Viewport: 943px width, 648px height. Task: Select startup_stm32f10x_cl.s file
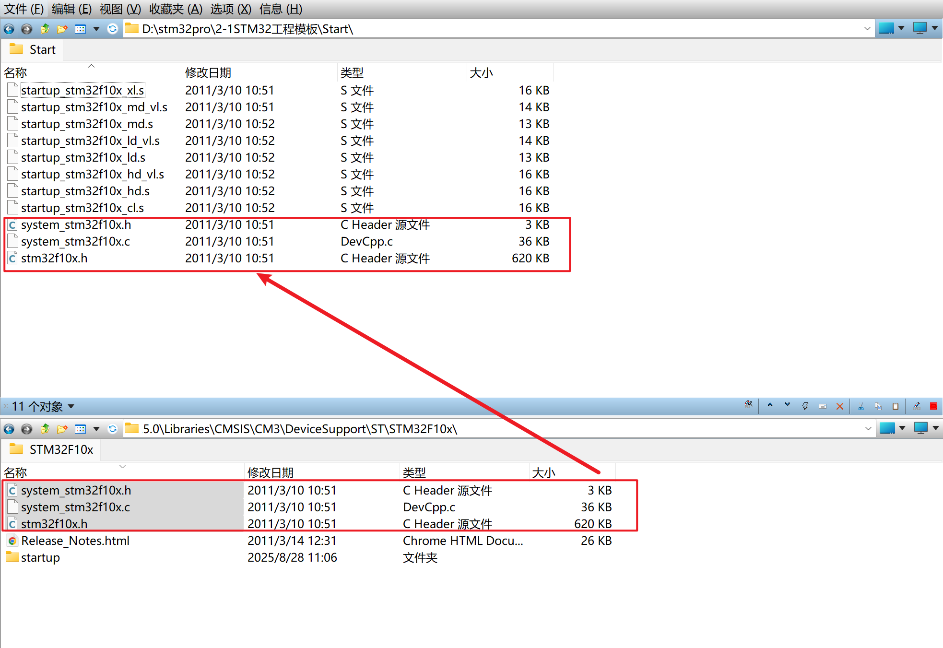pyautogui.click(x=83, y=208)
